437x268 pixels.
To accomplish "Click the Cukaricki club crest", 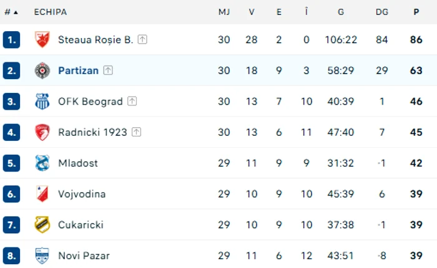I will [42, 225].
